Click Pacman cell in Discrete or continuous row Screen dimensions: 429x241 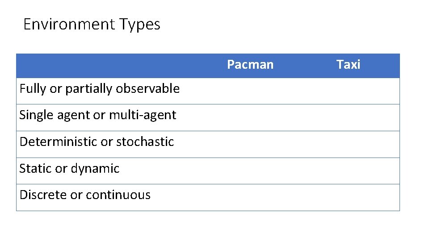click(250, 197)
